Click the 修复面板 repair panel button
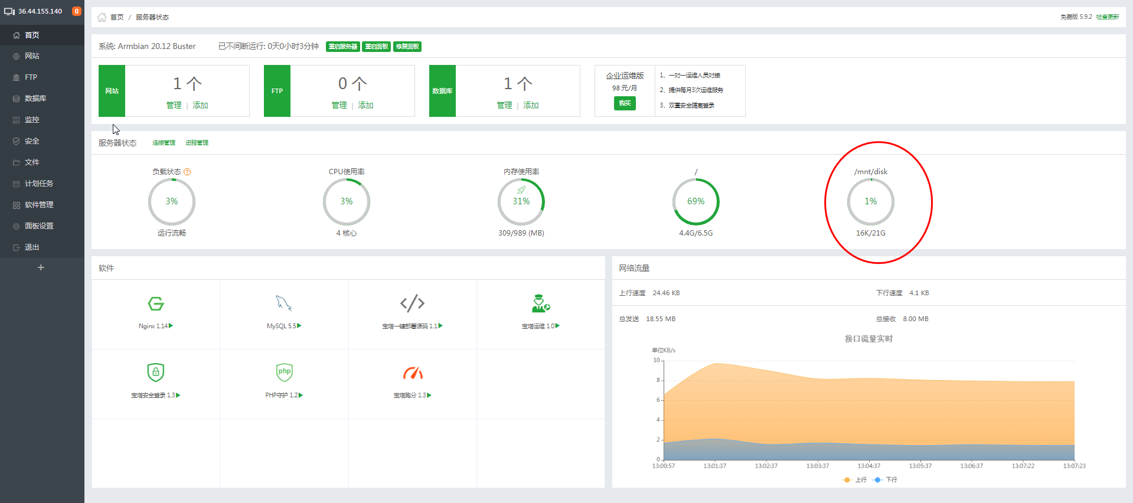1133x503 pixels. pos(407,47)
